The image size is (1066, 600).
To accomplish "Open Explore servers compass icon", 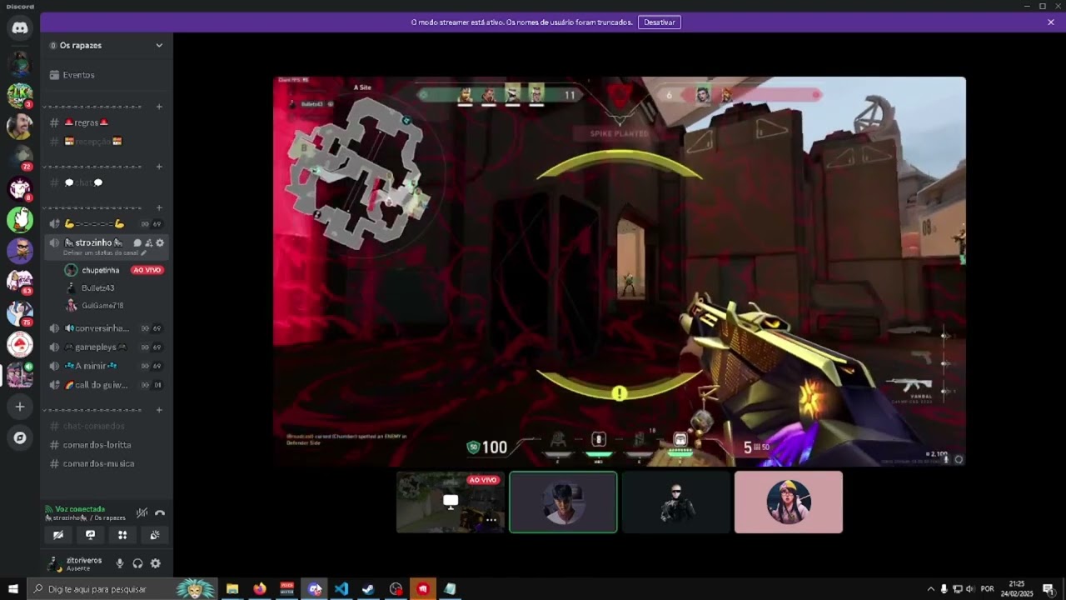I will 20,437.
